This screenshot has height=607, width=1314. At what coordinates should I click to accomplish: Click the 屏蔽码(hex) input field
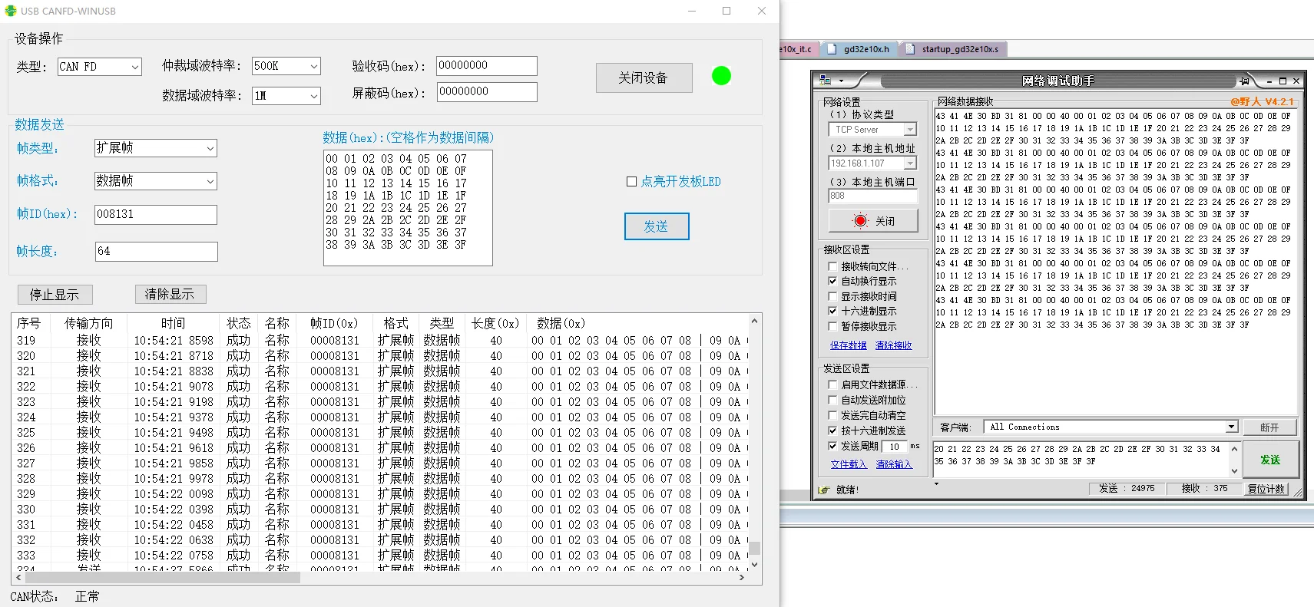(487, 92)
